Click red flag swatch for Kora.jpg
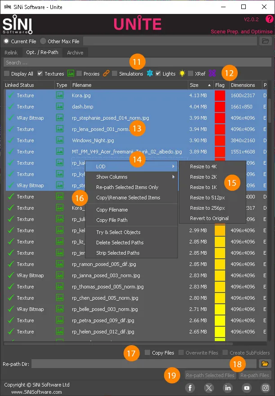Image resolution: width=275 pixels, height=396 pixels. coord(220,95)
